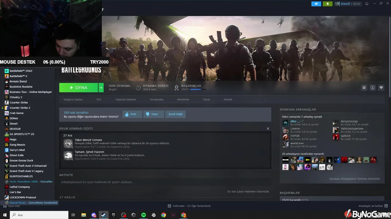Select Brotato [beta] in library list

point(18,82)
